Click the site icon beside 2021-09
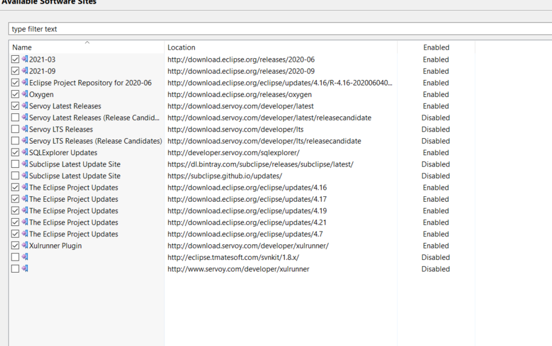Viewport: 552px width, 346px height. pyautogui.click(x=25, y=71)
